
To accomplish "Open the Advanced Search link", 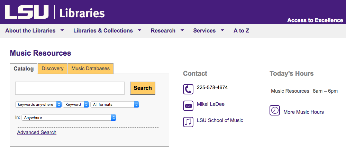I will (37, 132).
